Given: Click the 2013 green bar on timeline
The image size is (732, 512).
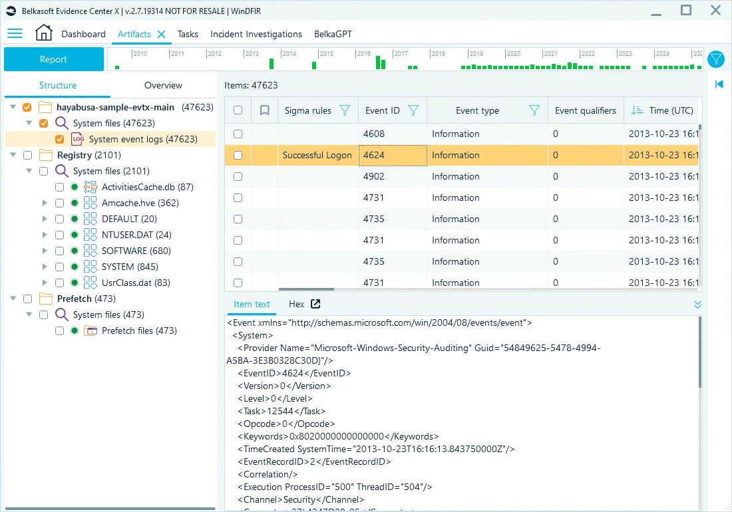Looking at the screenshot, I should 272,64.
